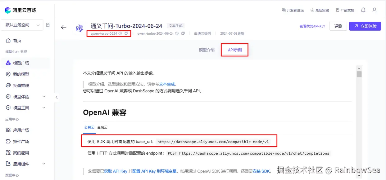Click 查看我的API-KEY link
This screenshot has height=180, width=386.
312,26
